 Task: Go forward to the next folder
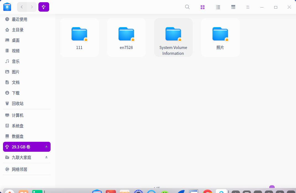click(x=32, y=7)
